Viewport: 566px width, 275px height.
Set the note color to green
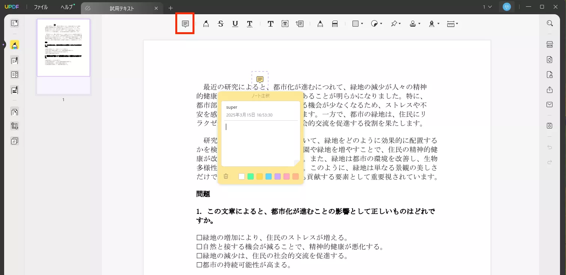point(251,176)
